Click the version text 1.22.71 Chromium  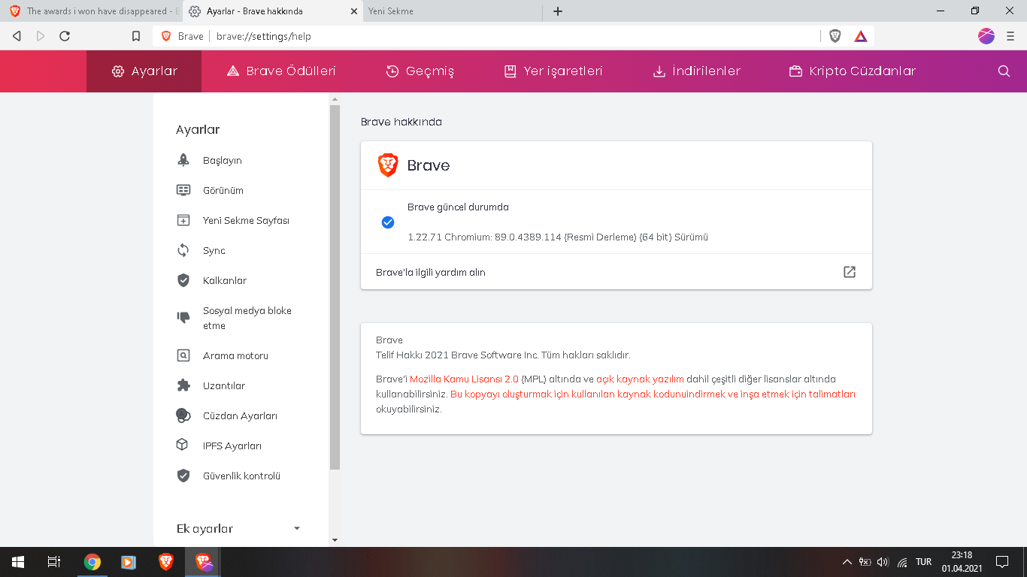pyautogui.click(x=558, y=237)
